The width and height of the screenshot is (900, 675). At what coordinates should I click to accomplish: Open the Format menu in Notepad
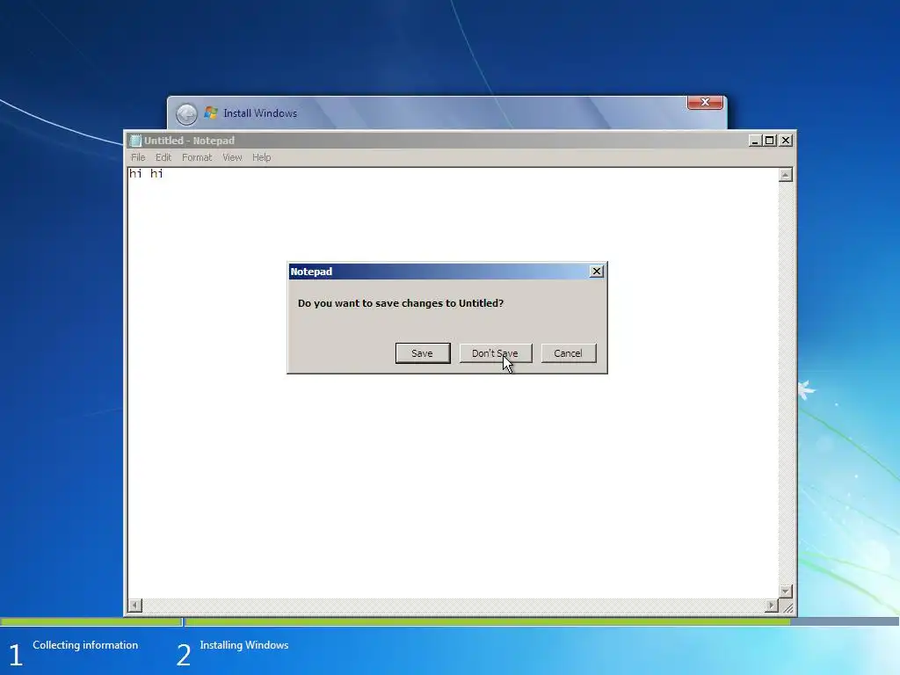pyautogui.click(x=197, y=157)
